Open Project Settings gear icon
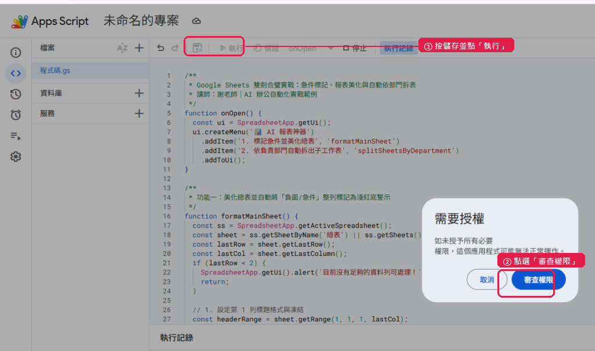The height and width of the screenshot is (351, 595). pos(16,157)
